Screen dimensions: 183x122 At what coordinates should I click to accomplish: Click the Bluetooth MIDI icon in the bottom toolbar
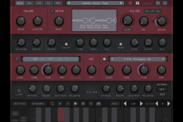[60, 104]
